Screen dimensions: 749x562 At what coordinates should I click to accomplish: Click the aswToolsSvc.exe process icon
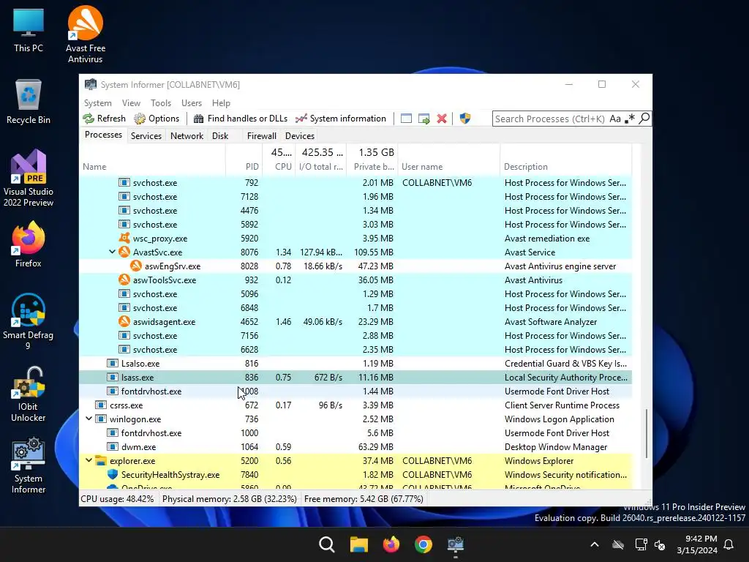(124, 280)
